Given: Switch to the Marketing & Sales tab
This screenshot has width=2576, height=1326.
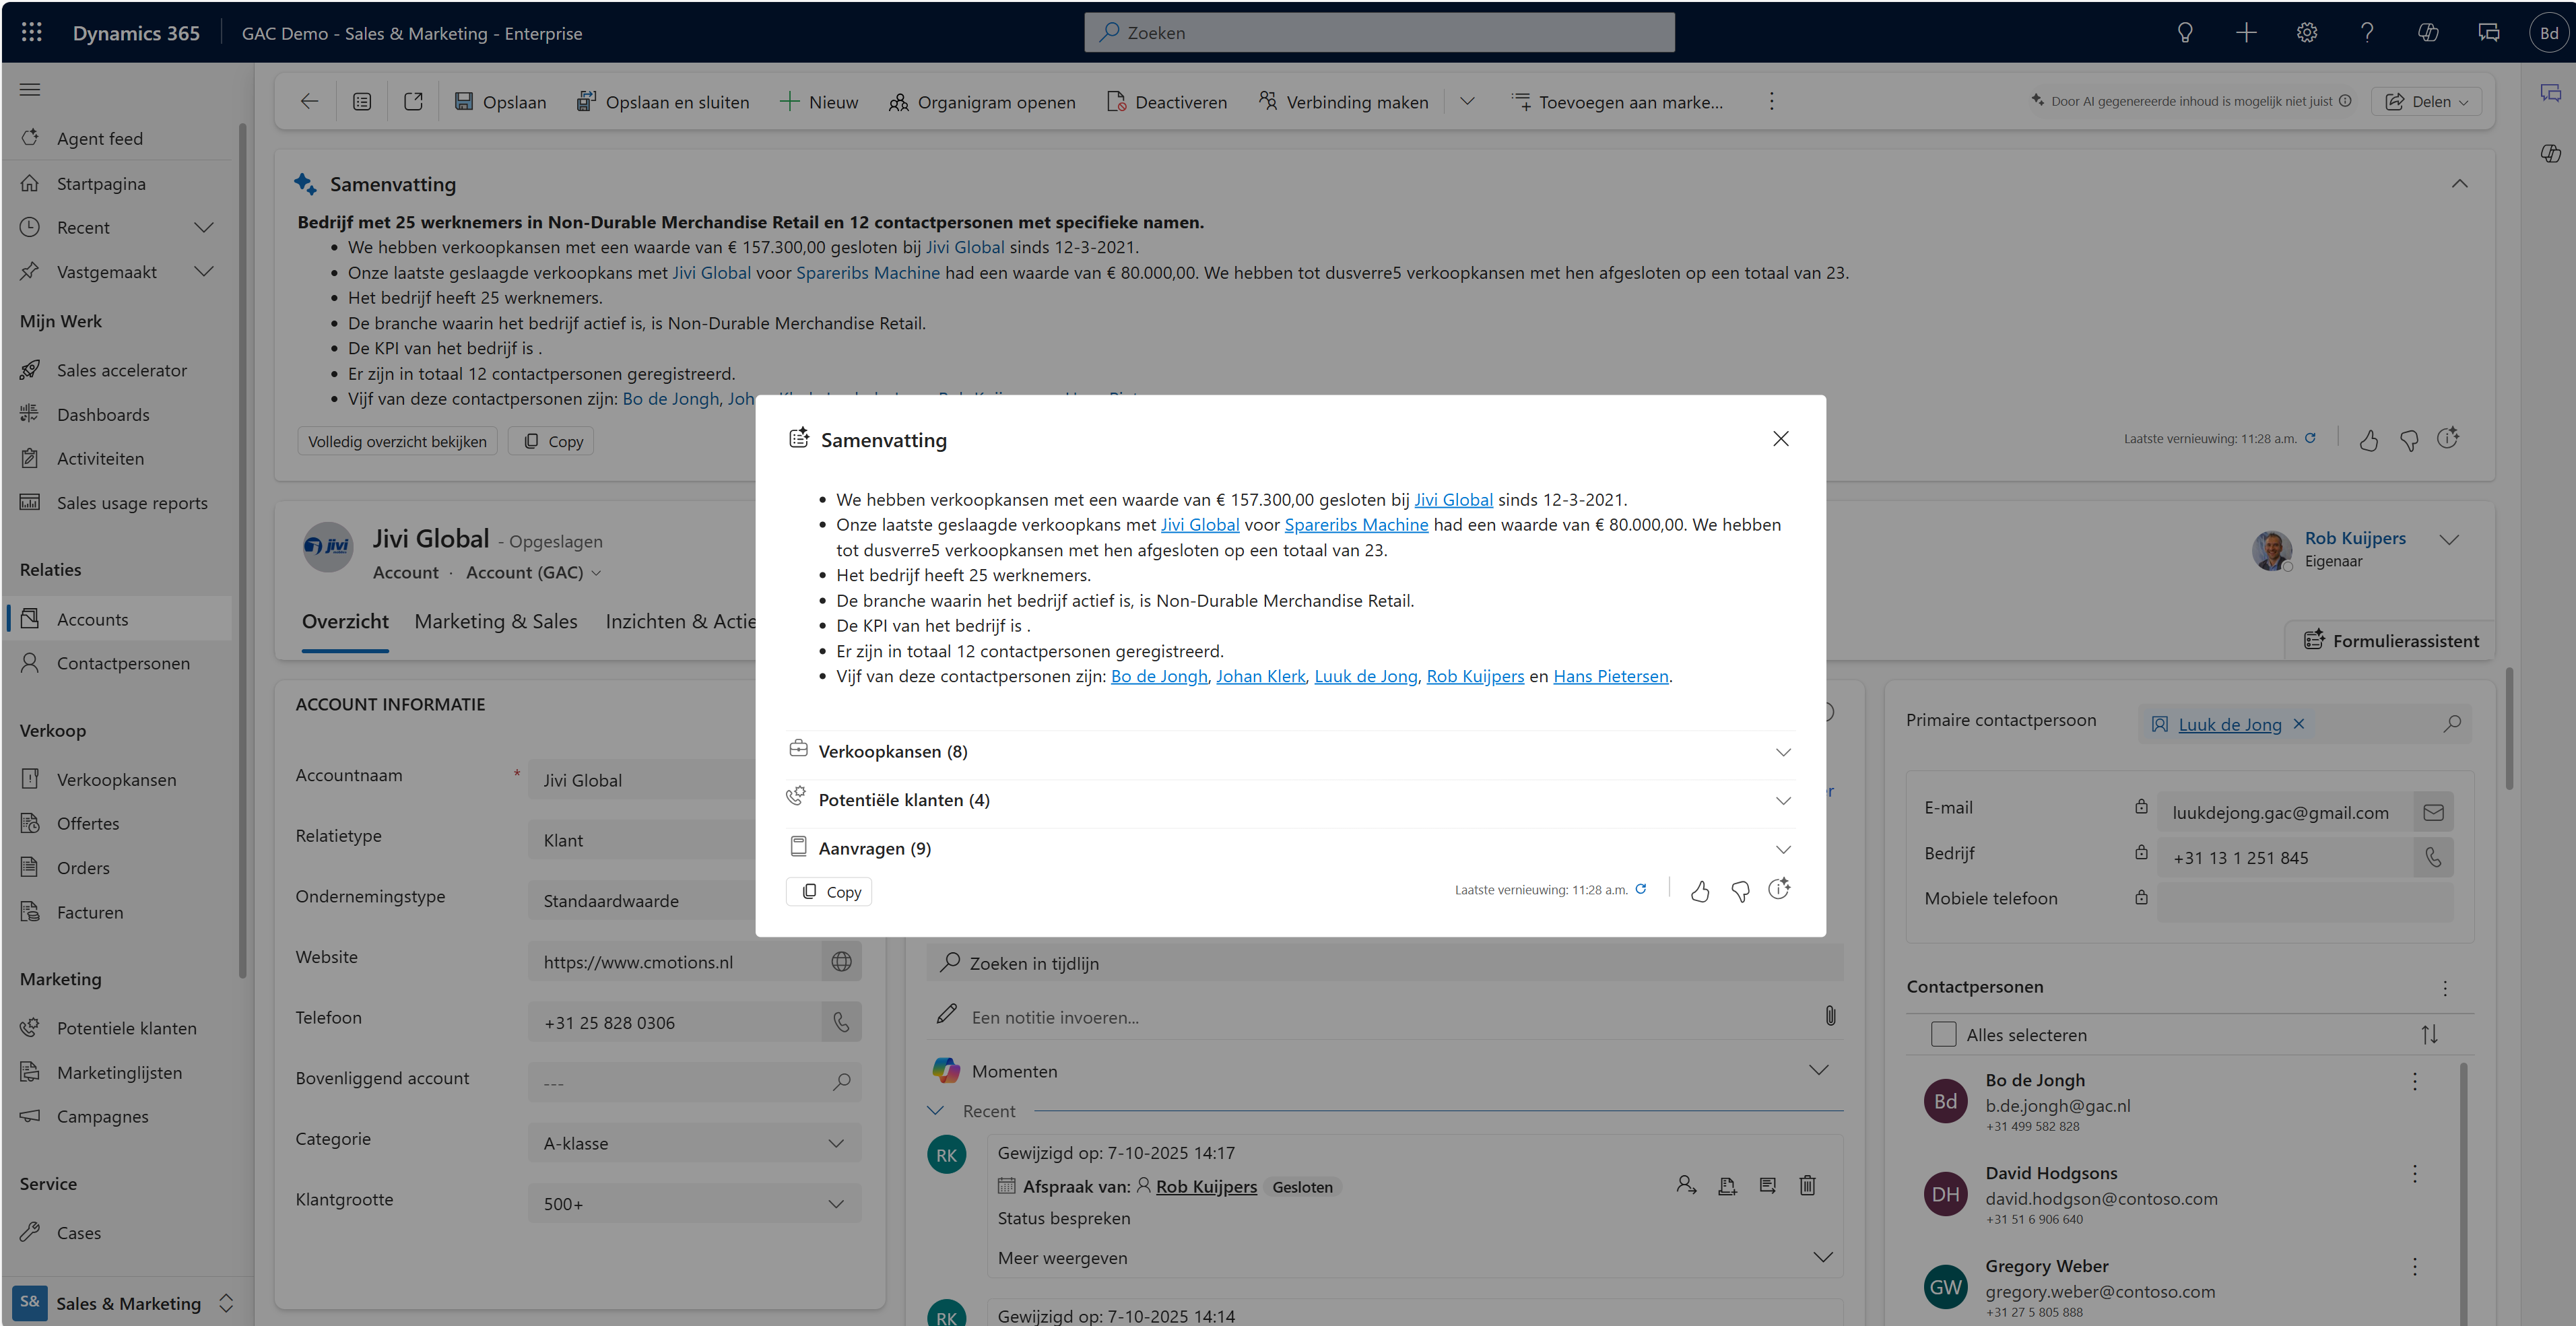Looking at the screenshot, I should pos(496,621).
